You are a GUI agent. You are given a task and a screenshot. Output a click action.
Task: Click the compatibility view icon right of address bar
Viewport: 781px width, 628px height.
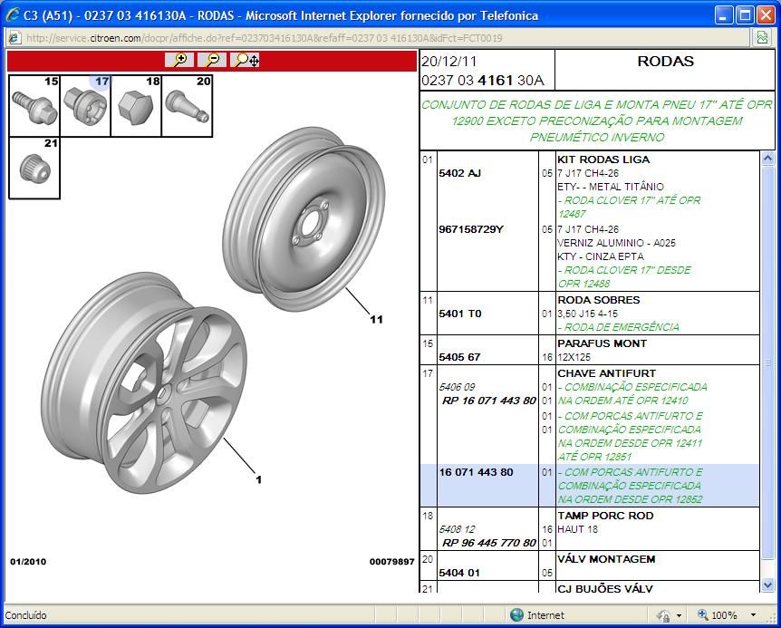[x=762, y=38]
